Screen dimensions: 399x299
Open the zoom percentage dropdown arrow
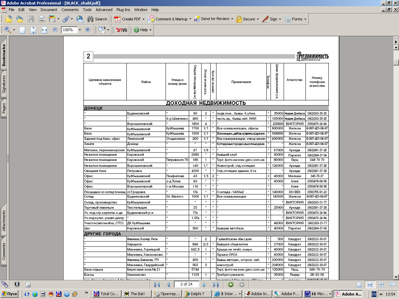[80, 30]
